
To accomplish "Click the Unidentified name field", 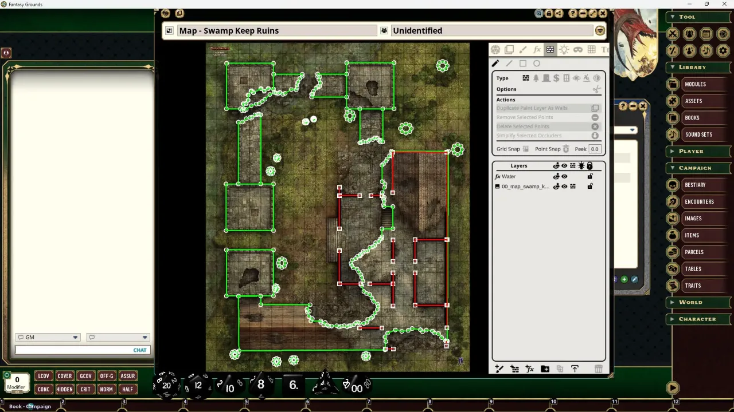I will click(x=491, y=31).
